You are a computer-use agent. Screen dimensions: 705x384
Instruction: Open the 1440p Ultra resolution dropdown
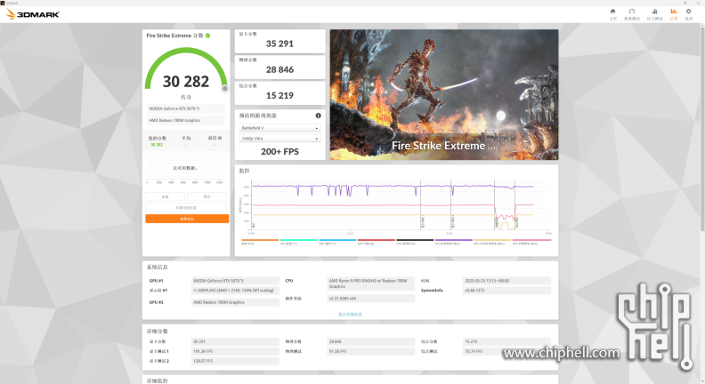pos(280,139)
